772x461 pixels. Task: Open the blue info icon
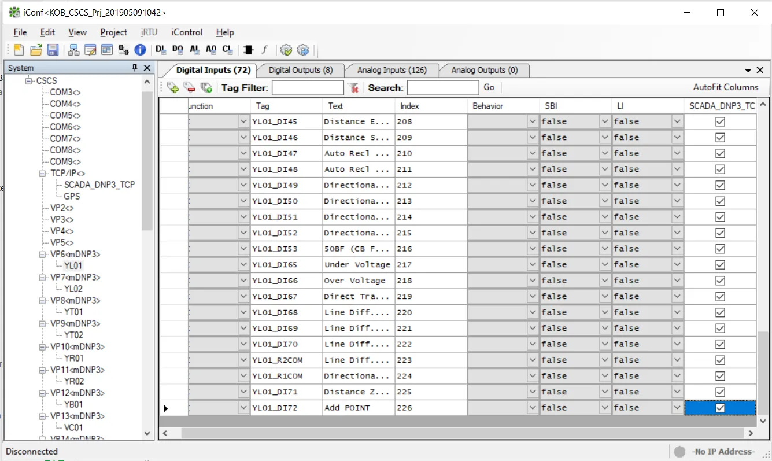(140, 50)
